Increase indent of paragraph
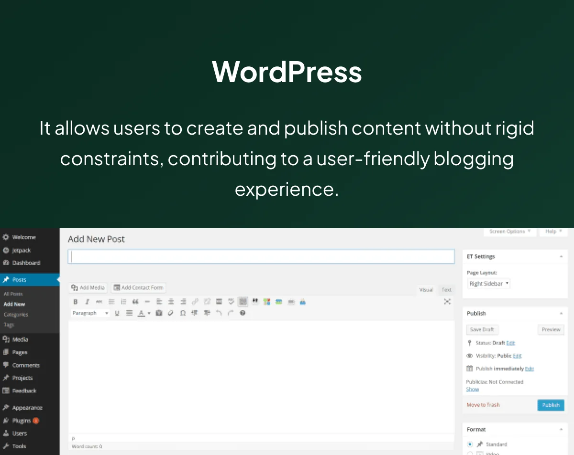The height and width of the screenshot is (455, 574). (207, 313)
